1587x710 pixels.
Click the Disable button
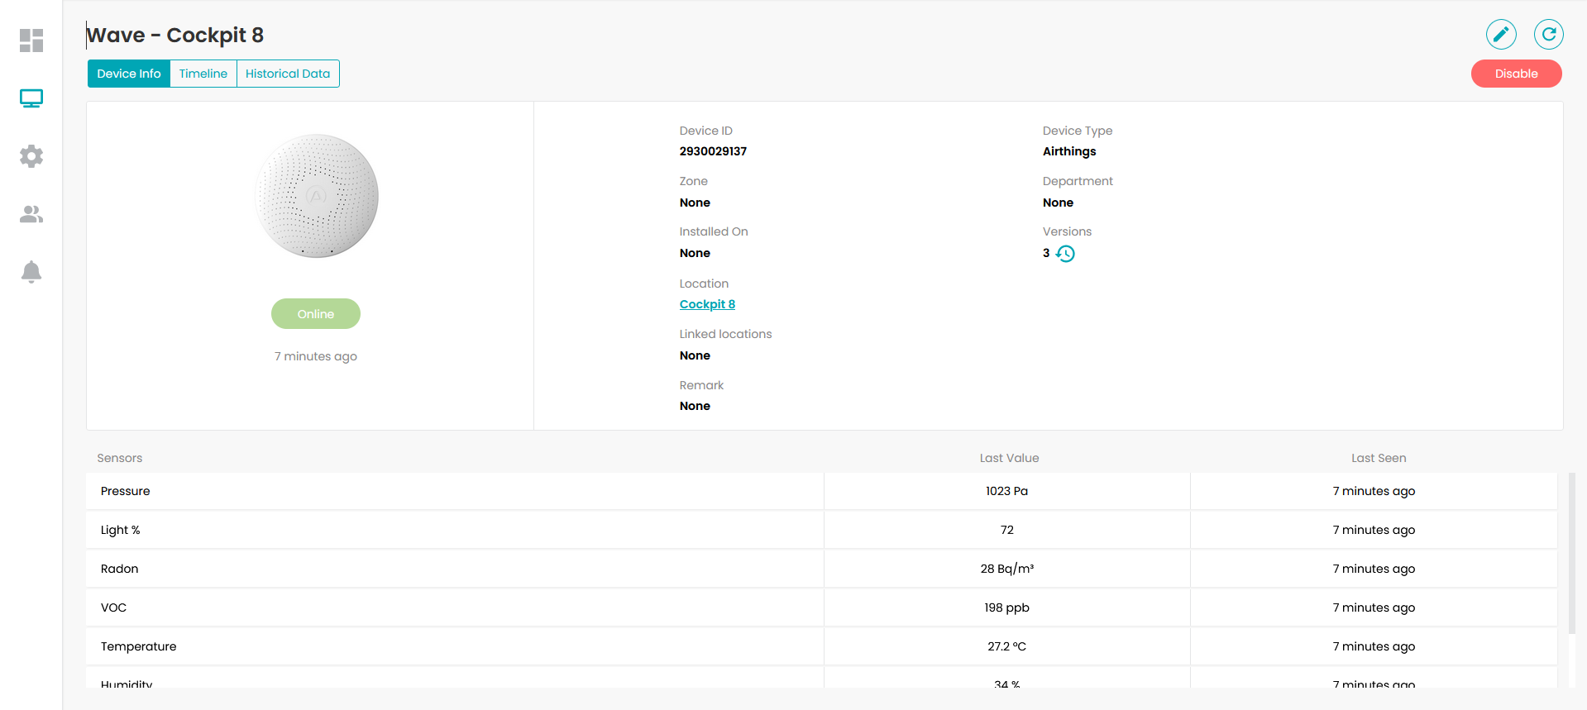point(1516,74)
